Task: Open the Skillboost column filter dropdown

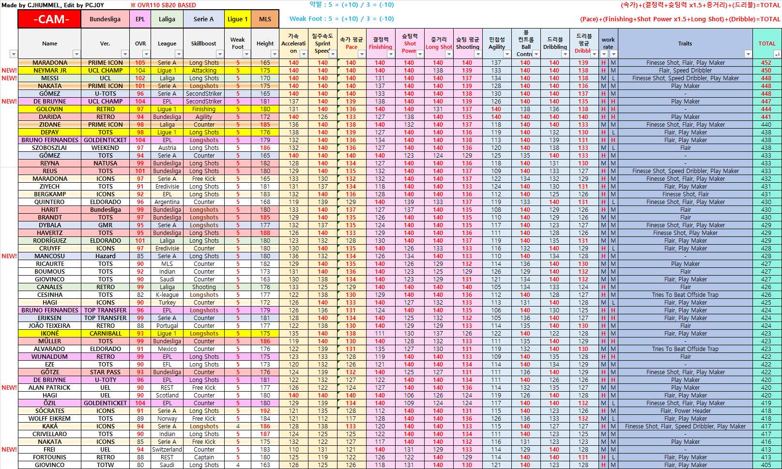Action: click(x=219, y=54)
